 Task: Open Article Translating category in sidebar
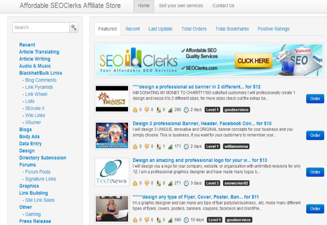(39, 52)
